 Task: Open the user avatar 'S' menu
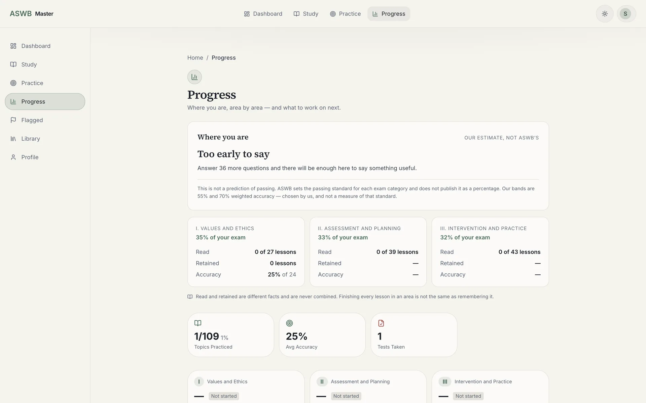coord(625,14)
